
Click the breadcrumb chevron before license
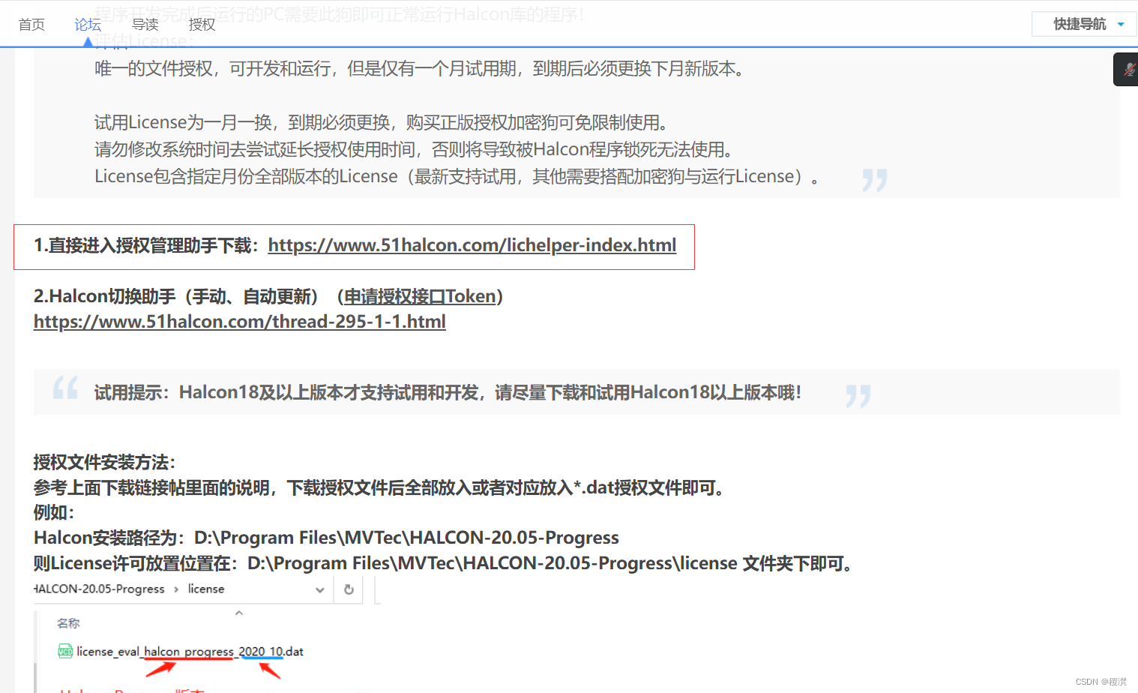pos(176,589)
